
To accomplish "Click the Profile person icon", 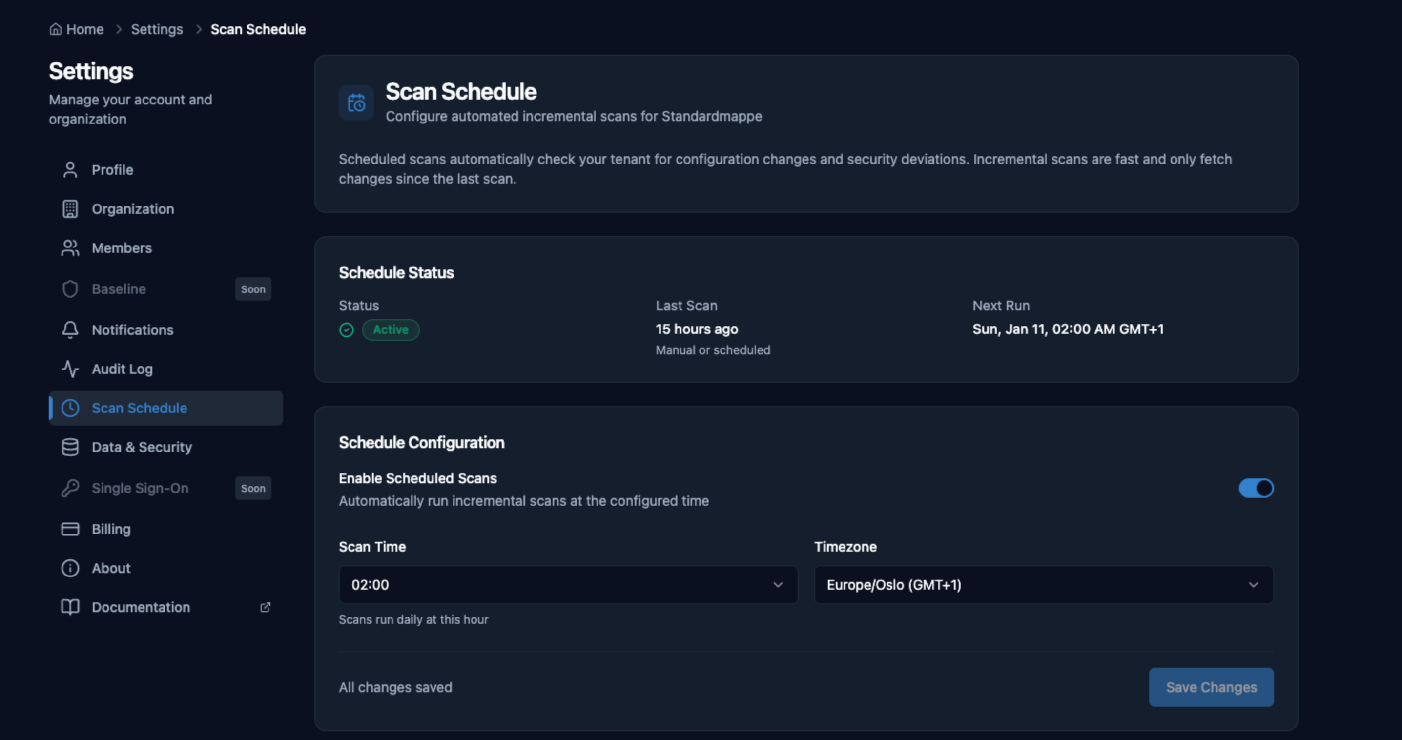I will (70, 170).
